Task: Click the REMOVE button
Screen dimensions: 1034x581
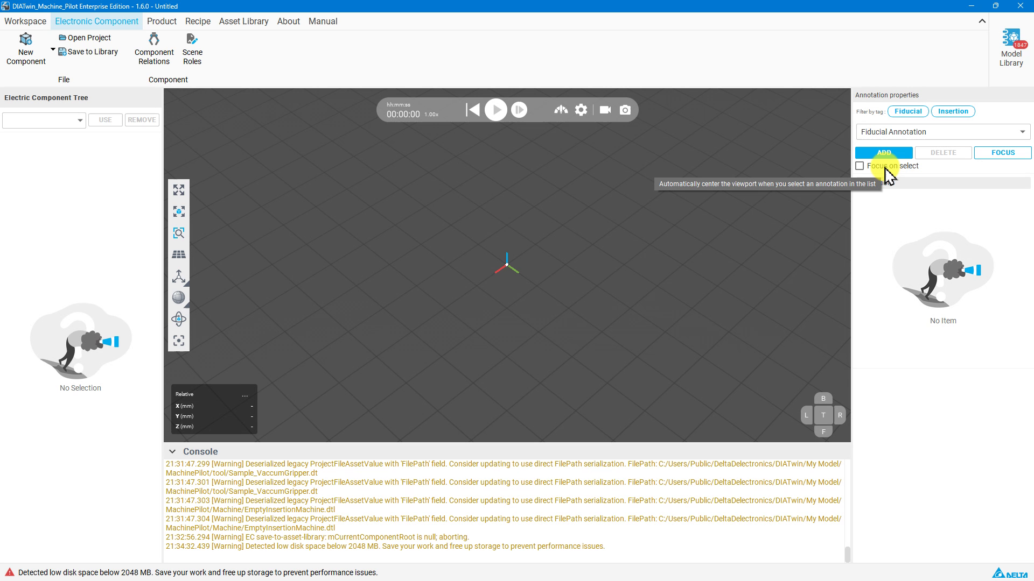Action: pyautogui.click(x=142, y=120)
